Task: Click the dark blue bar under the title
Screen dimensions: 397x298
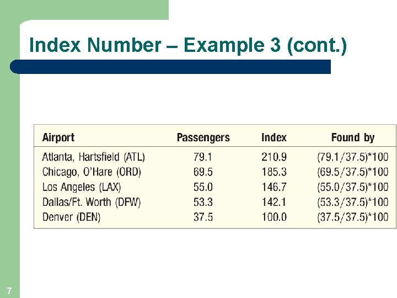Action: click(170, 67)
